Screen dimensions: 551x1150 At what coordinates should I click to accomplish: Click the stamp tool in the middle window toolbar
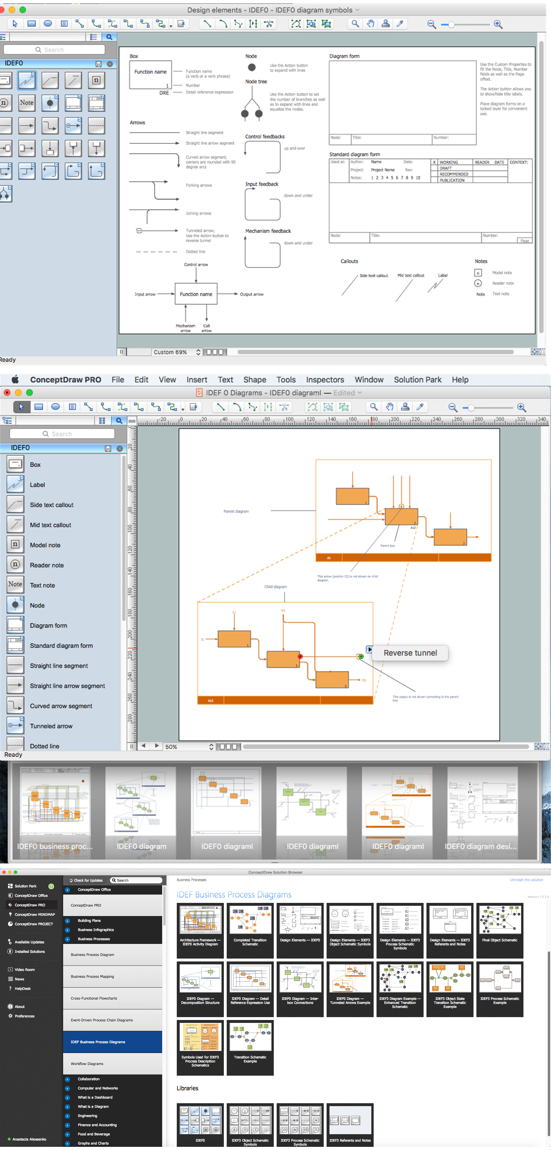coord(405,407)
